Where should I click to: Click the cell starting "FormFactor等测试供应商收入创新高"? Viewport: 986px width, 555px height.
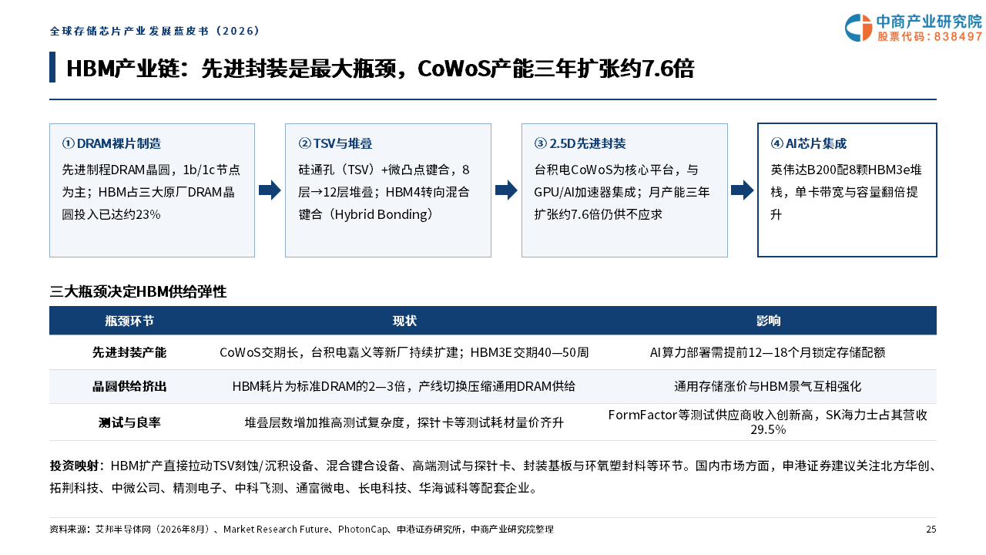coord(768,422)
